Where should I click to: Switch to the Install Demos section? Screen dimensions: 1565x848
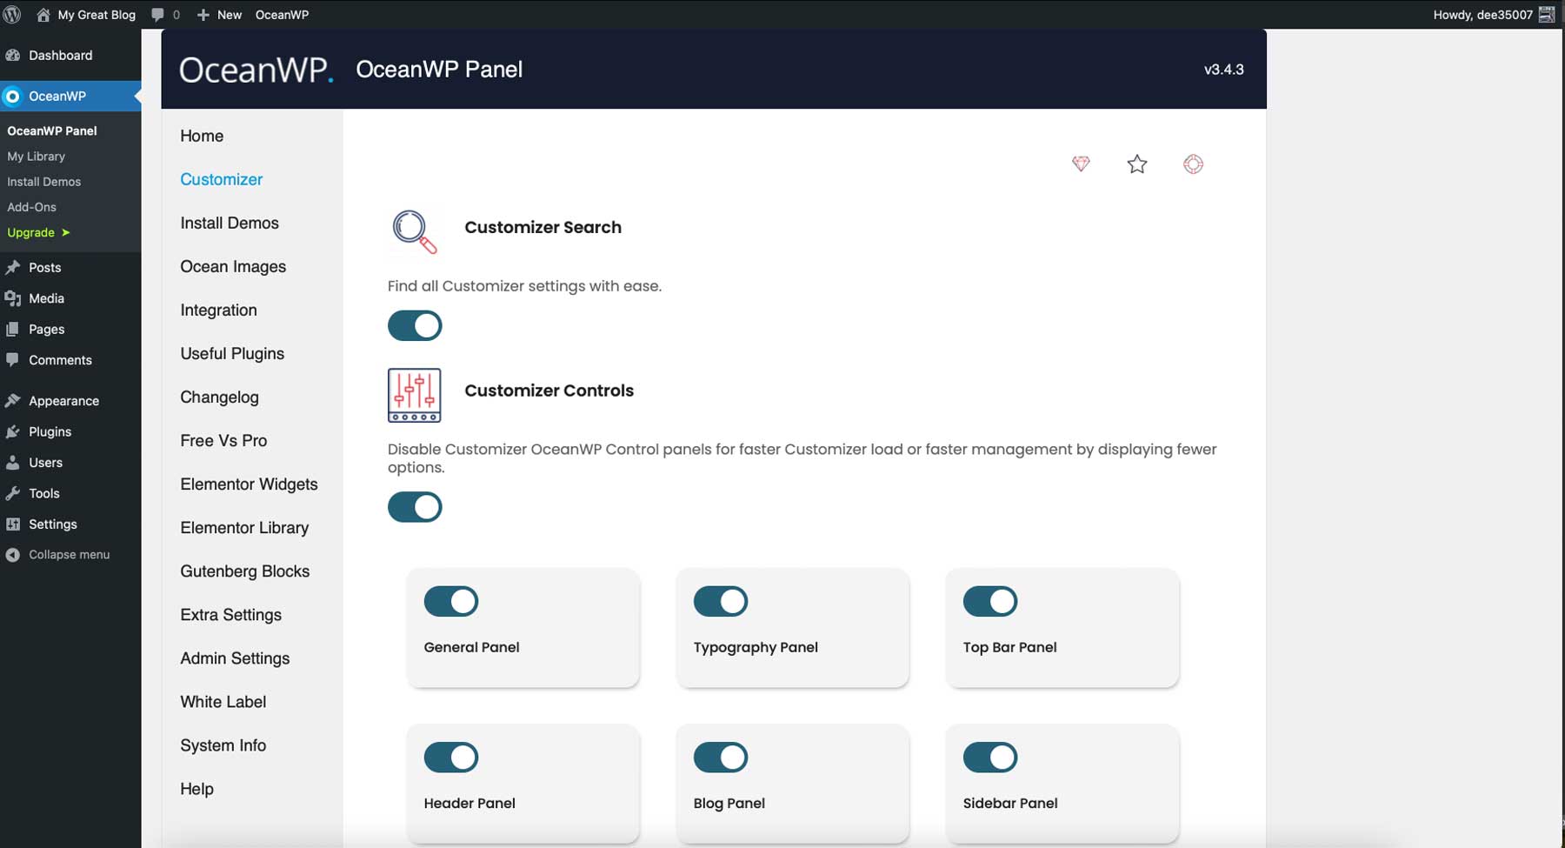[x=229, y=223]
